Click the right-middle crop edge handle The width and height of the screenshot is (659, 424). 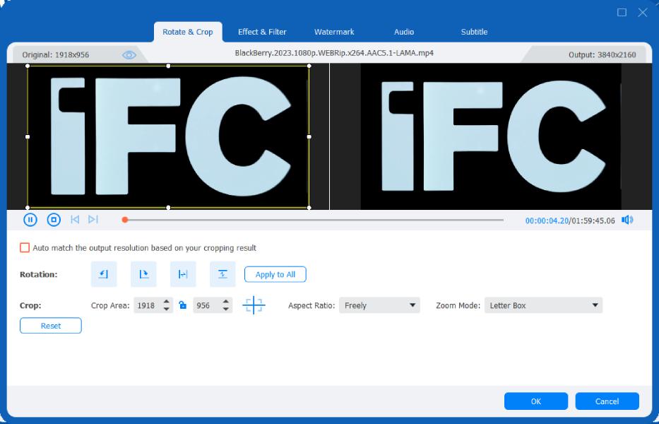point(309,136)
